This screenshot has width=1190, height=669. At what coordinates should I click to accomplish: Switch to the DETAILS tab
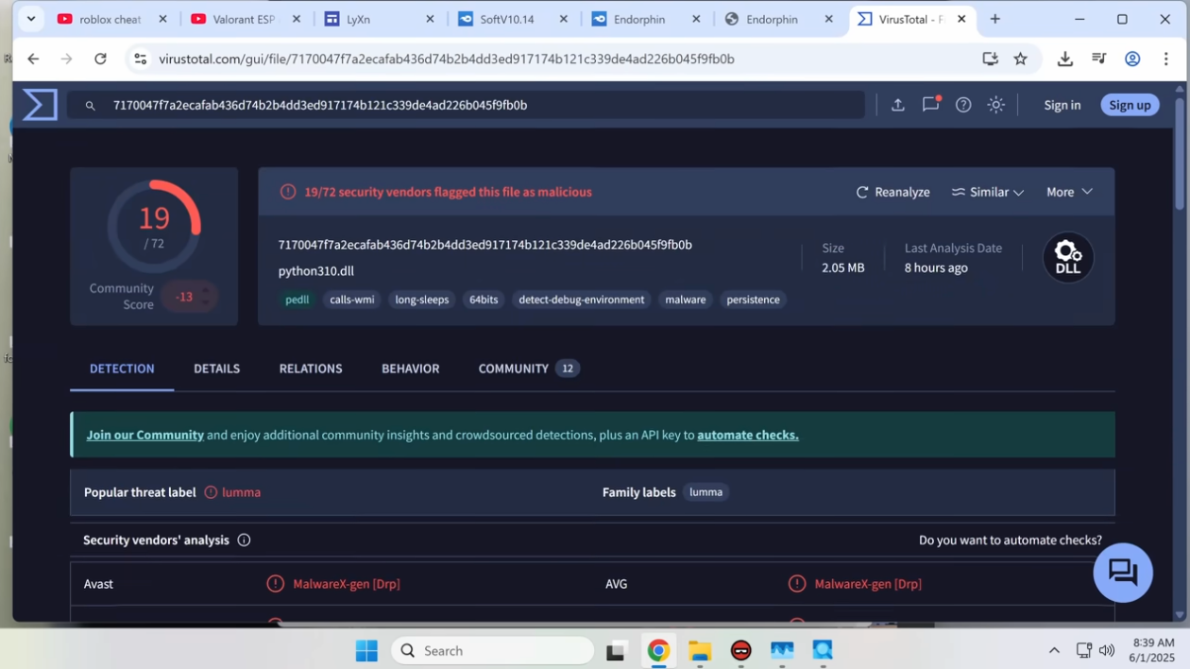click(216, 369)
